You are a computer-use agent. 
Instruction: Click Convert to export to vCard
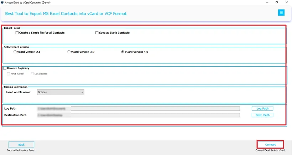(x=270, y=145)
